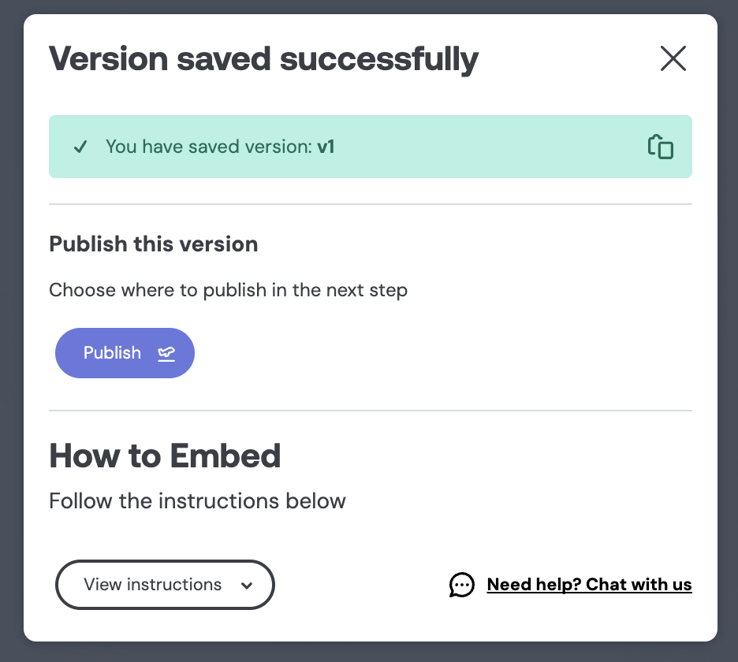This screenshot has height=662, width=738.
Task: Click the Publish button
Action: [x=125, y=353]
